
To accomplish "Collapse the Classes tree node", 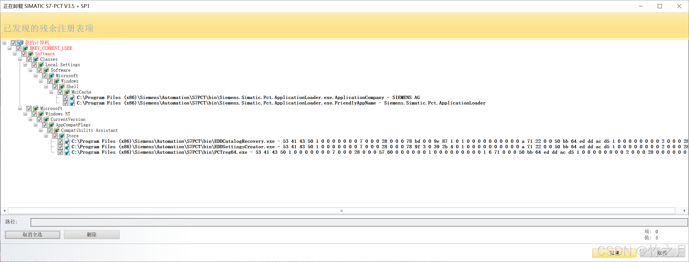I will click(x=20, y=59).
